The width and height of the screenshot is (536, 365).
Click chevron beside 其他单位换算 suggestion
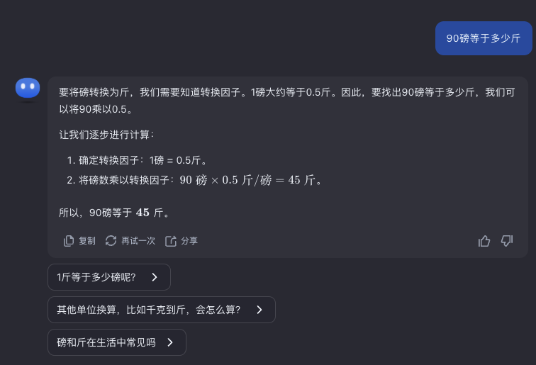(259, 310)
